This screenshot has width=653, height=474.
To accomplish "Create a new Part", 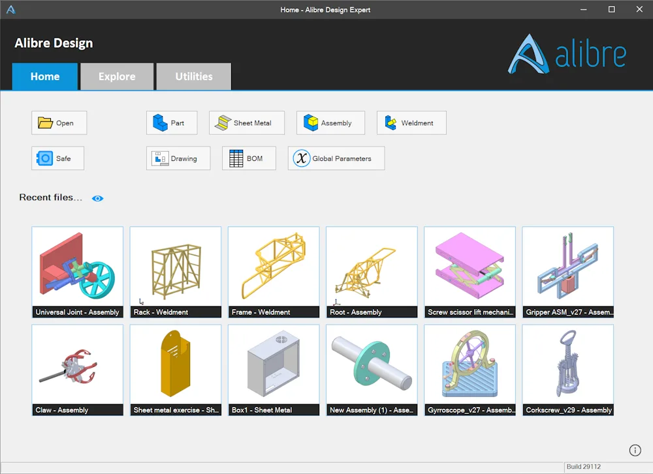I will (x=172, y=123).
